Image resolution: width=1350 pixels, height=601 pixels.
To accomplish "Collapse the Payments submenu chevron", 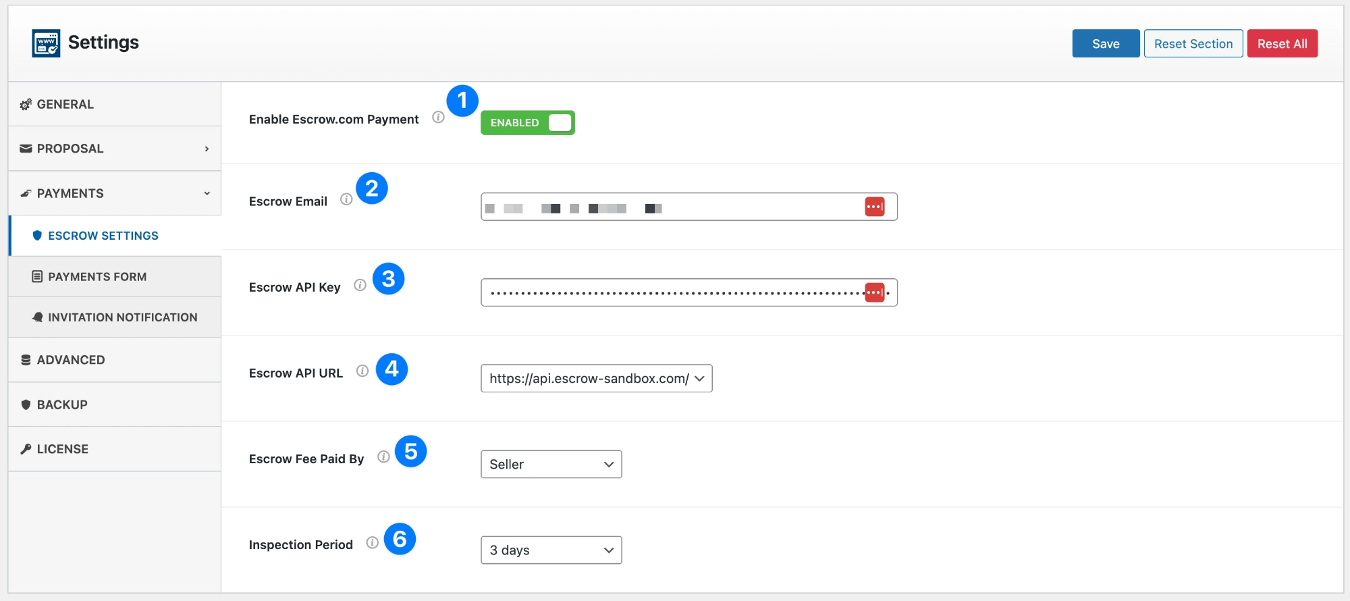I will (x=207, y=193).
